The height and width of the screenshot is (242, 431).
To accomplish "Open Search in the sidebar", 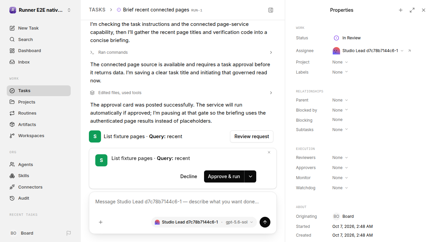I will 39,39.
